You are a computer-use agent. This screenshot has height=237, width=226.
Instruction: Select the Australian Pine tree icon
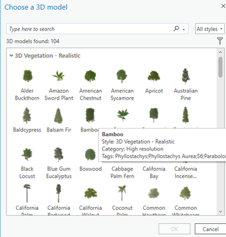(186, 76)
